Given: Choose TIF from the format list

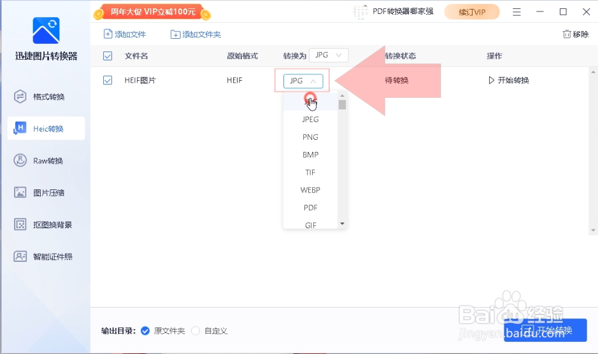Looking at the screenshot, I should 310,172.
